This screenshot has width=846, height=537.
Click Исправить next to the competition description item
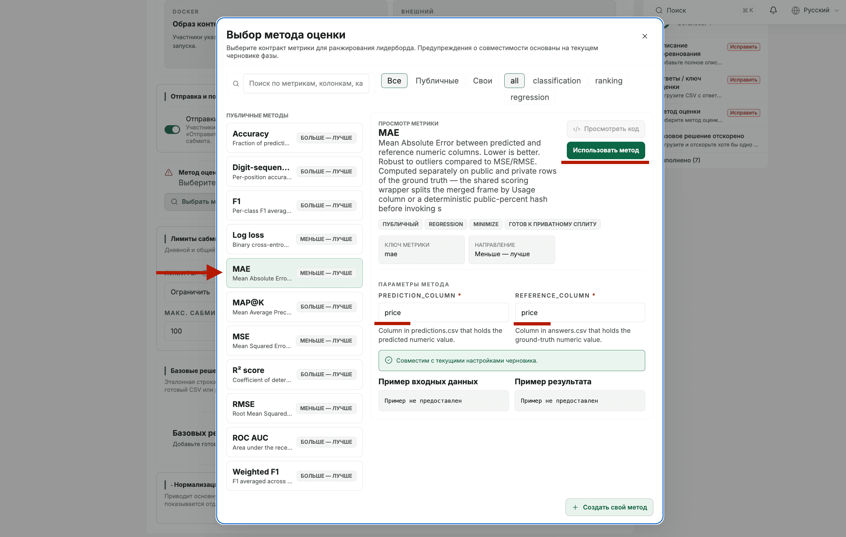click(743, 47)
